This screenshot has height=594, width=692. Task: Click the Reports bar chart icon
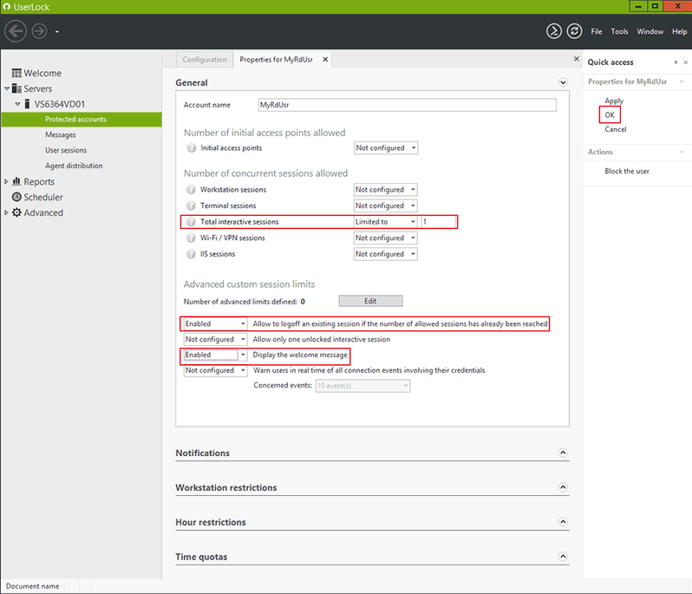tap(16, 181)
